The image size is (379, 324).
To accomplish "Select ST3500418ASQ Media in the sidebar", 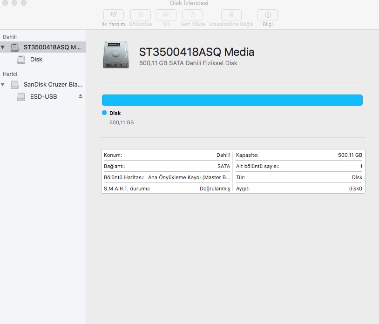I will tap(52, 47).
